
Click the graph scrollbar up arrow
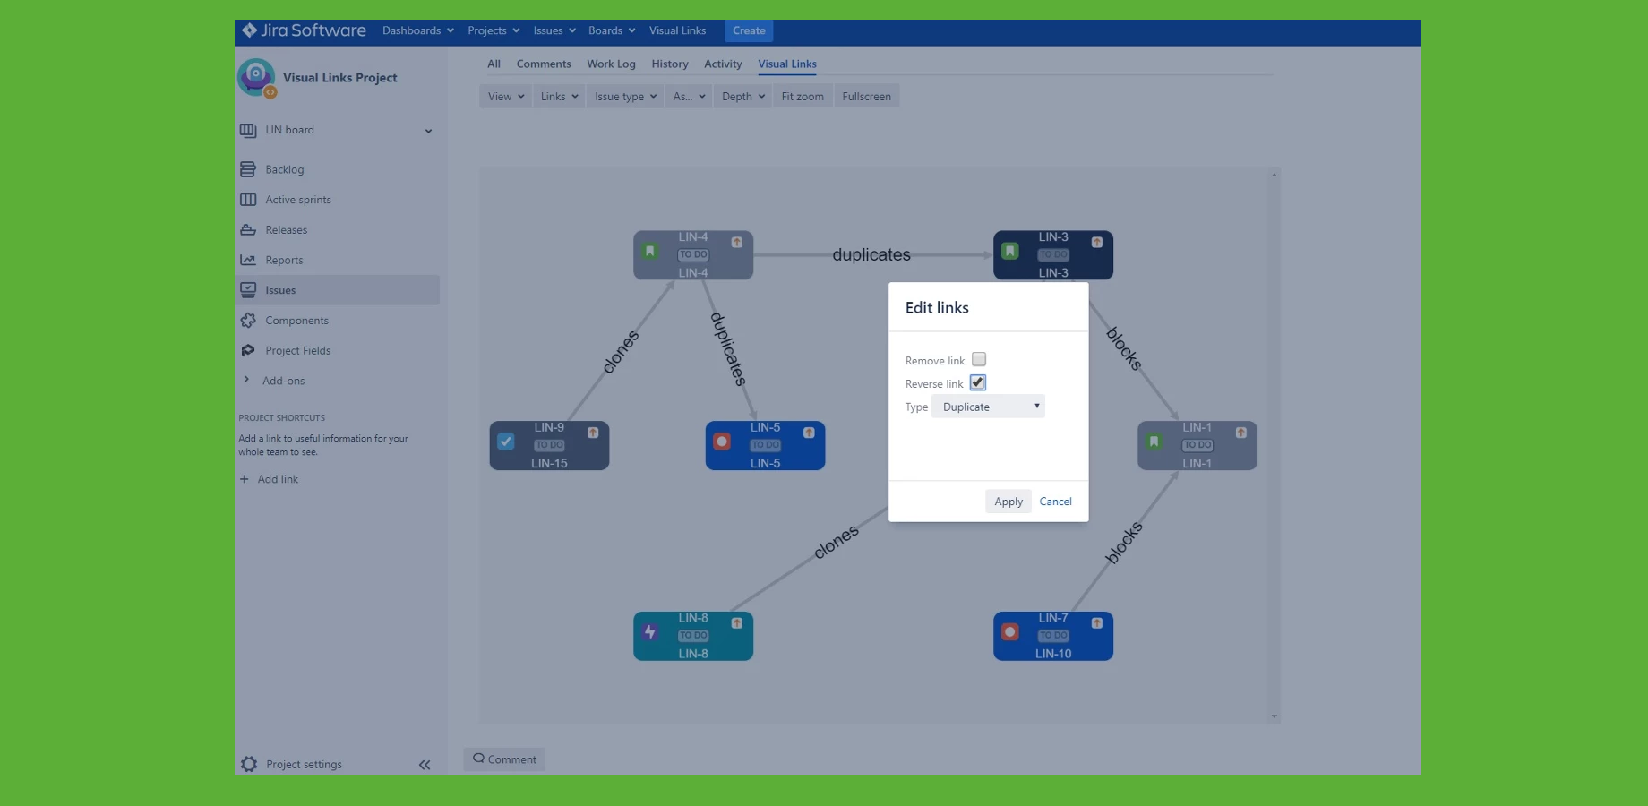point(1274,175)
